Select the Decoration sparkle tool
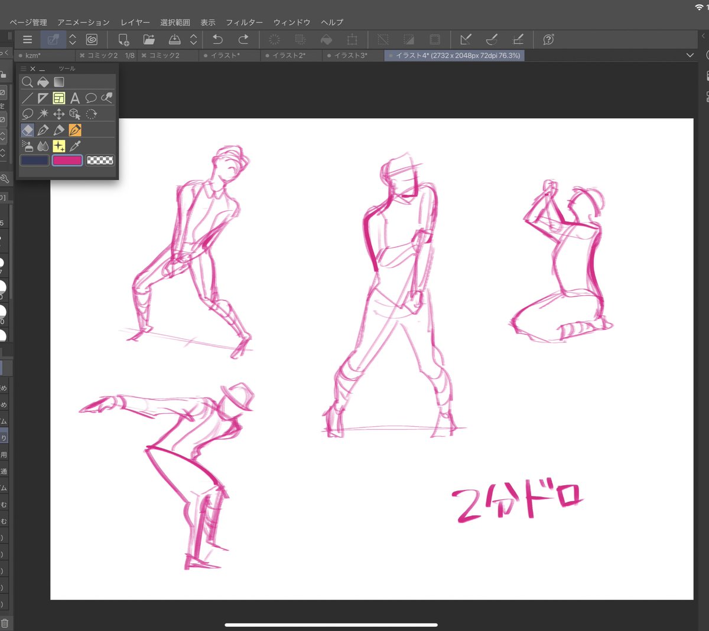 pyautogui.click(x=59, y=146)
